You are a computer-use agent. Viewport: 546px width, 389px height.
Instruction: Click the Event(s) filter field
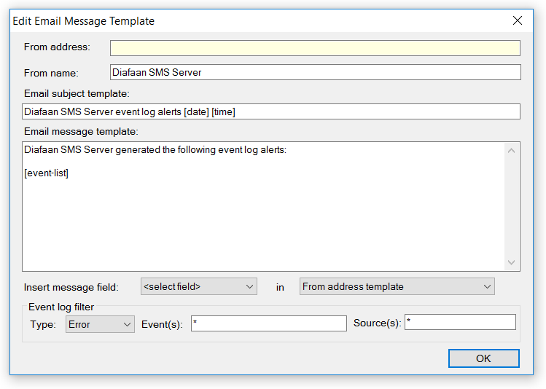coord(269,323)
